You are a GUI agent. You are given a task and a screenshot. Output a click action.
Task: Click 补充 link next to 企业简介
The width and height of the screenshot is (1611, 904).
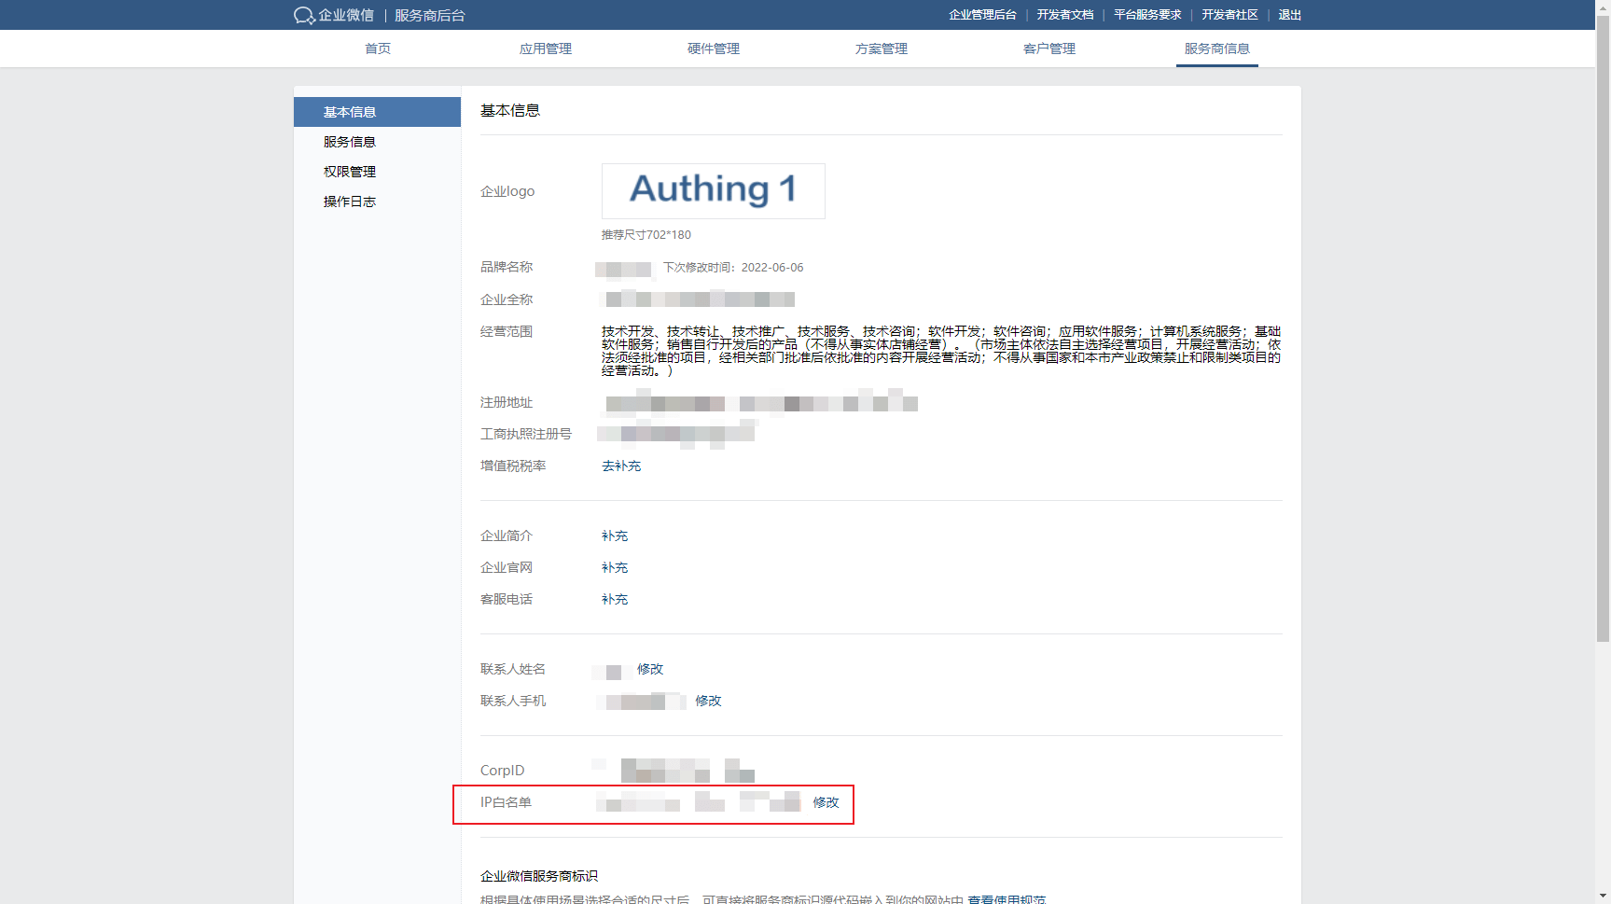point(615,535)
